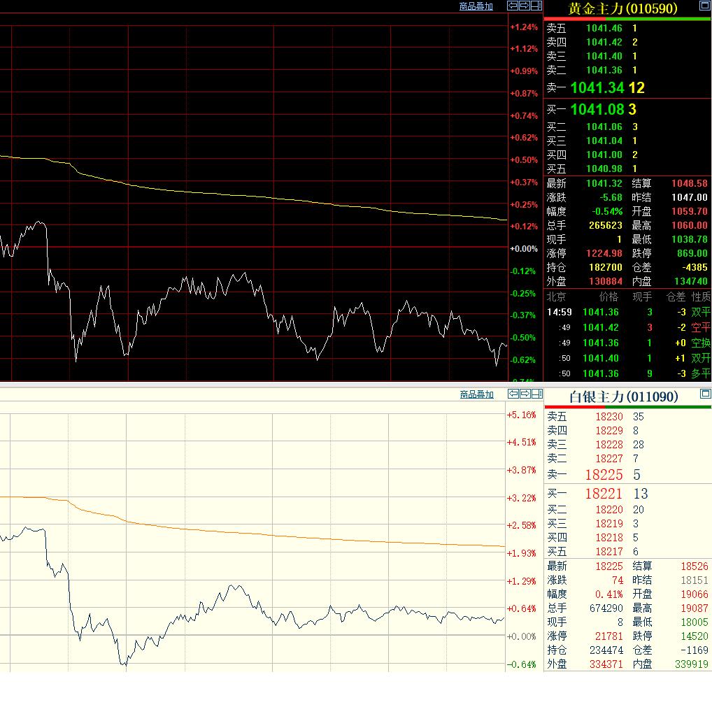Viewport: 712px width, 721px height.
Task: Click gold 内盘 value 134740
Action: click(691, 281)
